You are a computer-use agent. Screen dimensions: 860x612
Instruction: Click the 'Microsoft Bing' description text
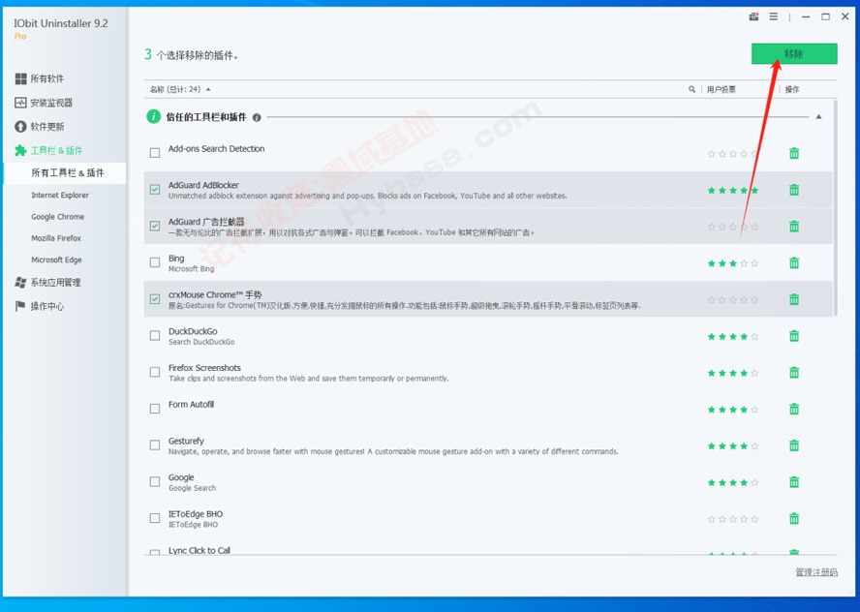coord(191,269)
